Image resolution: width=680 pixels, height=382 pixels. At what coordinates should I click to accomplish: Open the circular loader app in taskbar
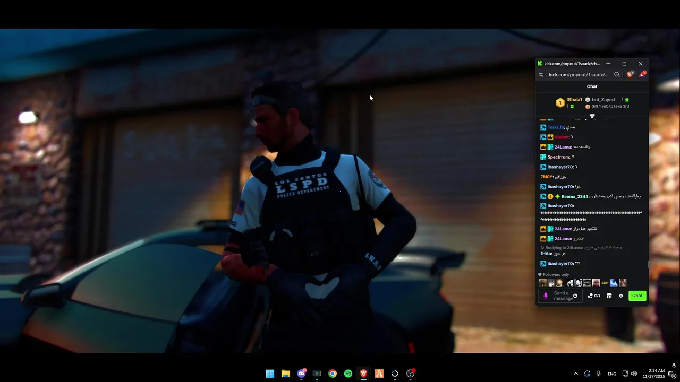pos(395,374)
